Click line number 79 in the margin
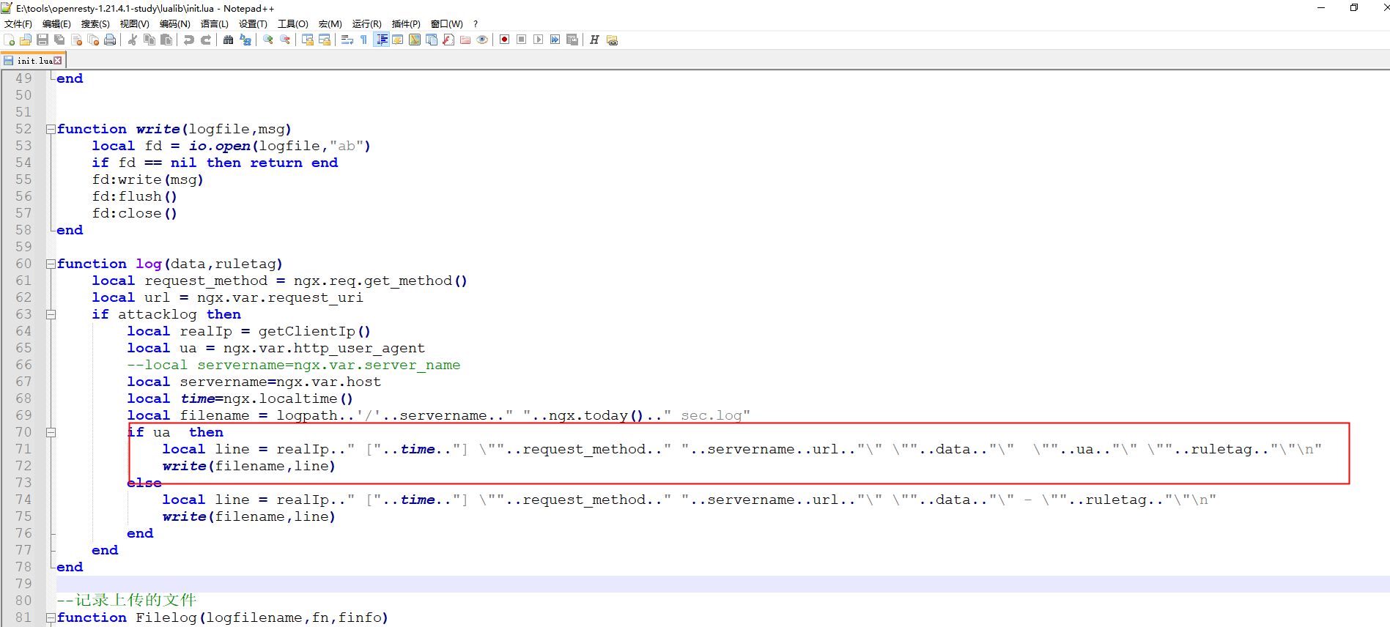Screen dimensions: 1390x627 (x=23, y=584)
